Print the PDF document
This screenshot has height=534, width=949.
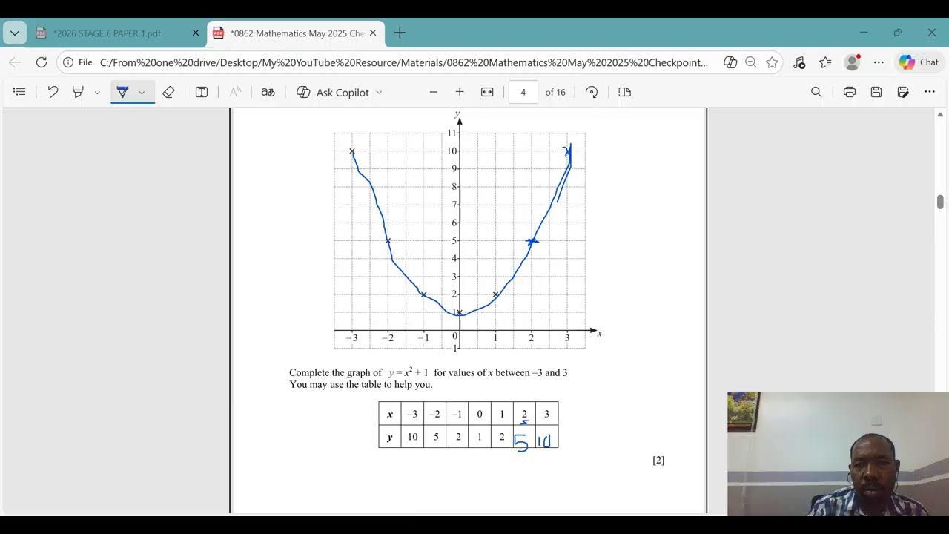click(x=850, y=92)
